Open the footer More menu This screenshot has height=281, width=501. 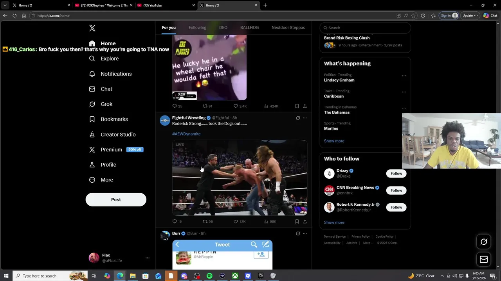368,243
